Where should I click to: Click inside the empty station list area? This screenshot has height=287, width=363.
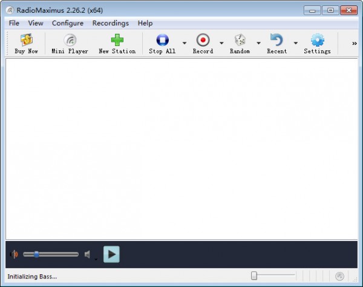tap(181, 149)
